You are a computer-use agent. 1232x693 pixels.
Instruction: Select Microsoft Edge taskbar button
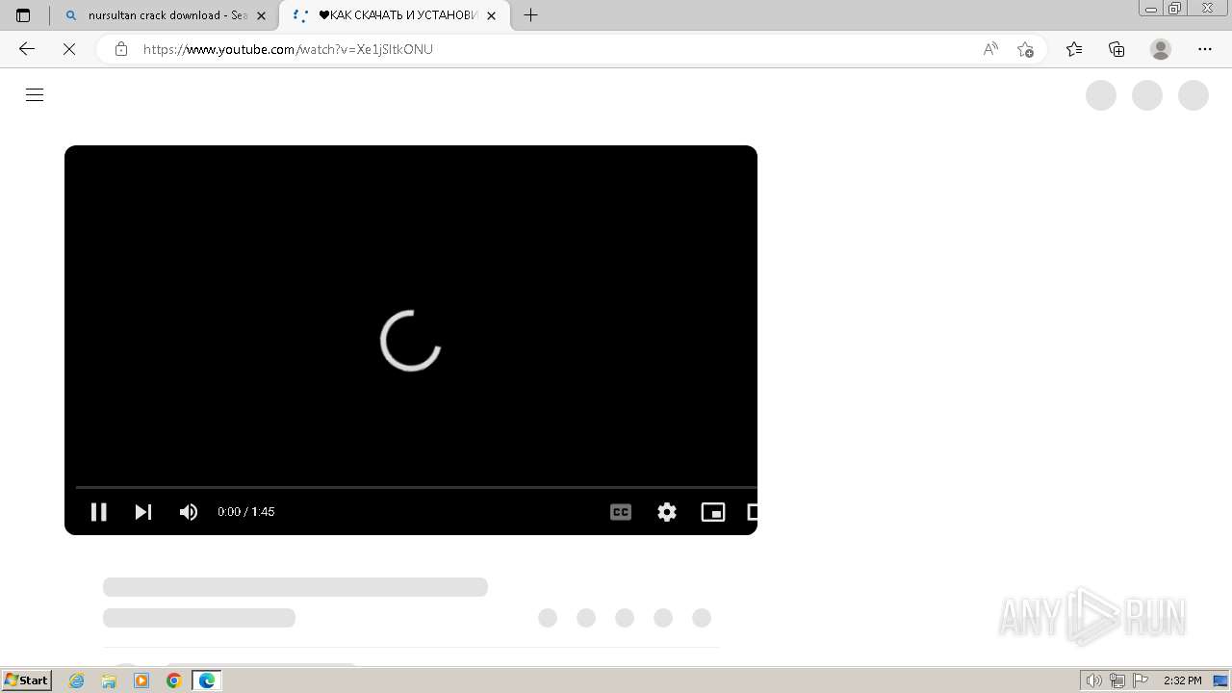[207, 680]
